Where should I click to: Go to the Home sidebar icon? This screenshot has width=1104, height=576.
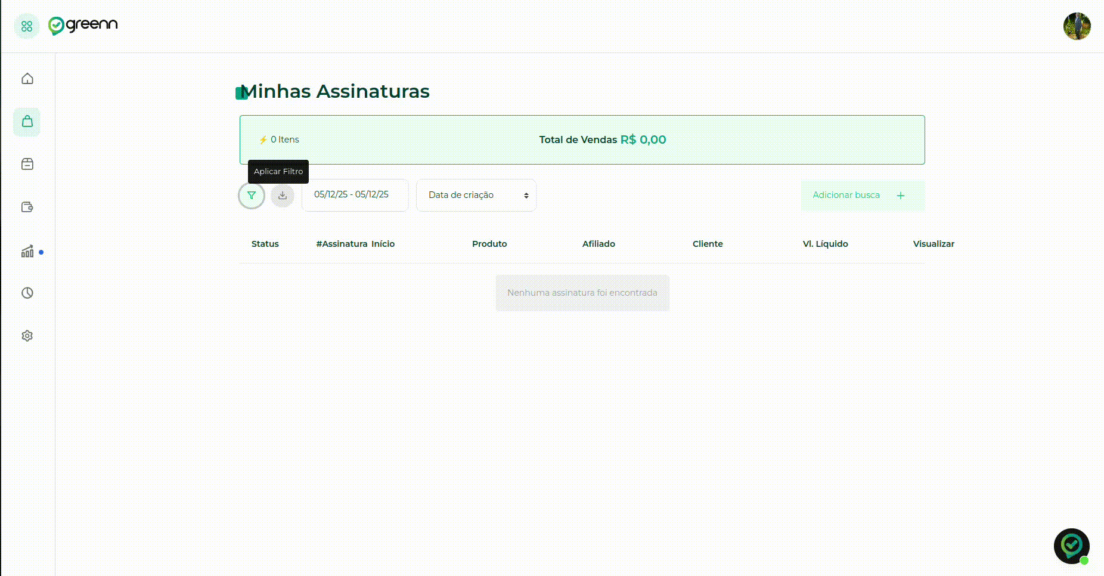pyautogui.click(x=27, y=79)
